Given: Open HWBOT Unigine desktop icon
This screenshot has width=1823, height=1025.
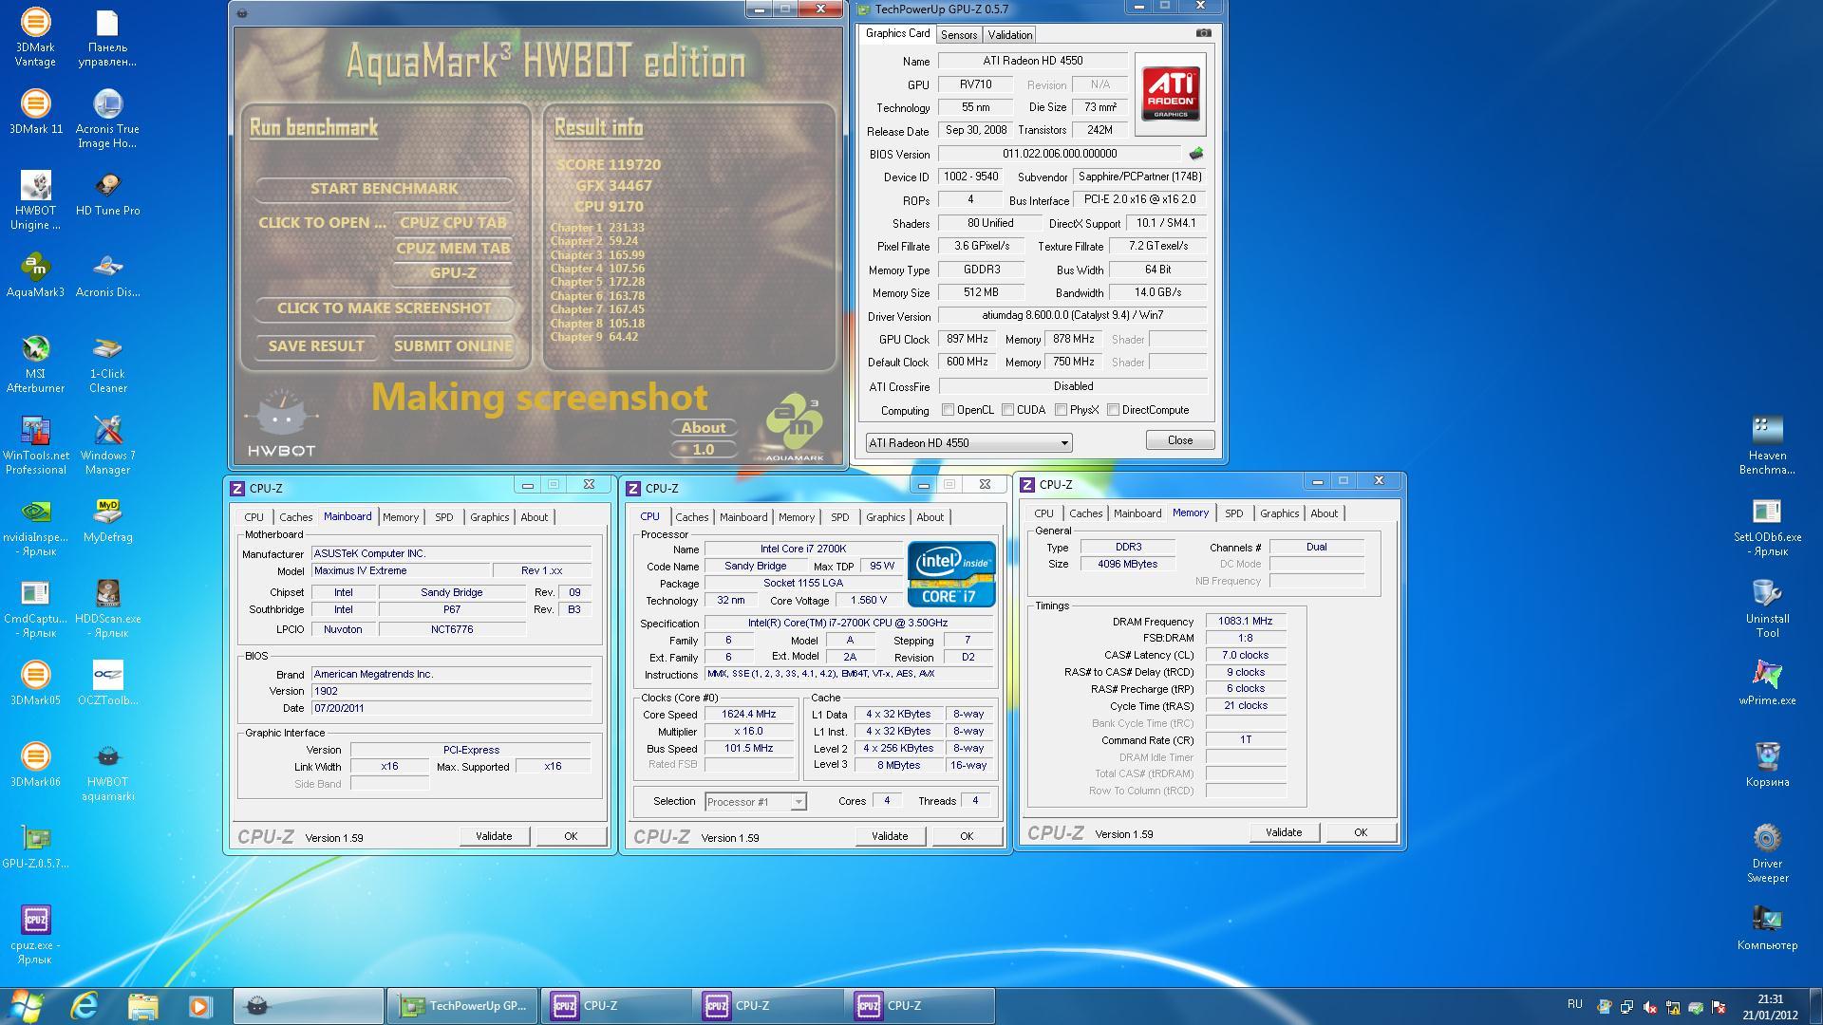Looking at the screenshot, I should (x=35, y=200).
